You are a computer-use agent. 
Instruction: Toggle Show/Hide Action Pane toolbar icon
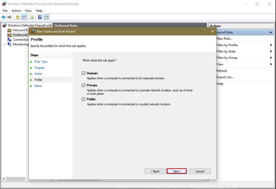pos(46,17)
